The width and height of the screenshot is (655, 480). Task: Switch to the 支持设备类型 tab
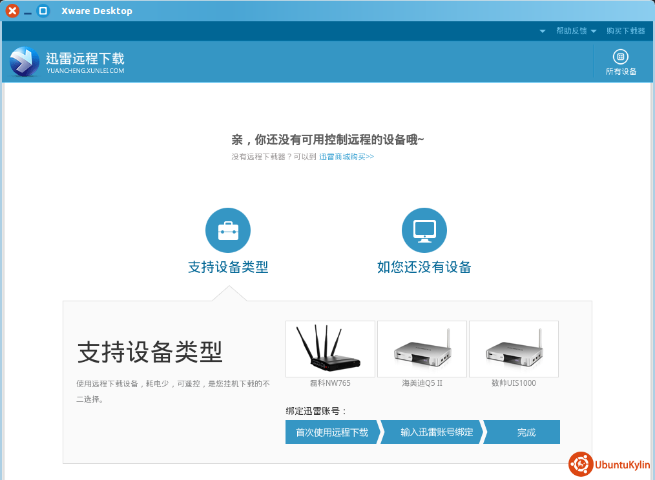228,267
